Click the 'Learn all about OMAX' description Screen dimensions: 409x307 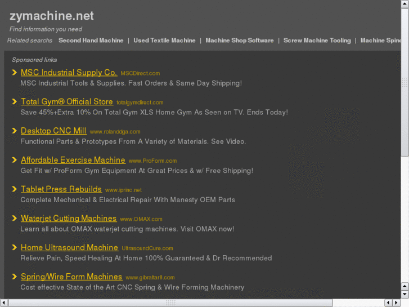[127, 229]
